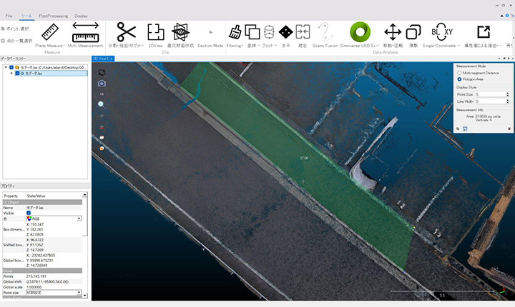Click the 点の一覧選択 point list selection tool
This screenshot has width=515, height=307.
point(17,41)
